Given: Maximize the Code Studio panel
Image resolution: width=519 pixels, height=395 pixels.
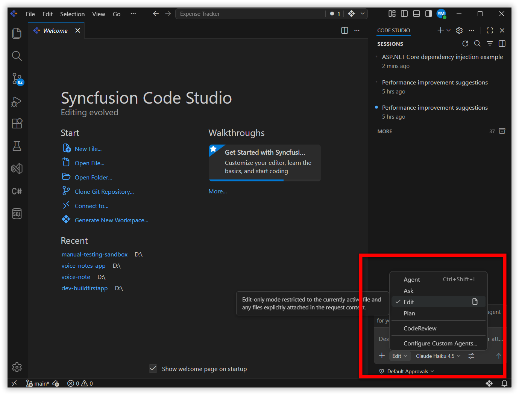Looking at the screenshot, I should tap(490, 30).
